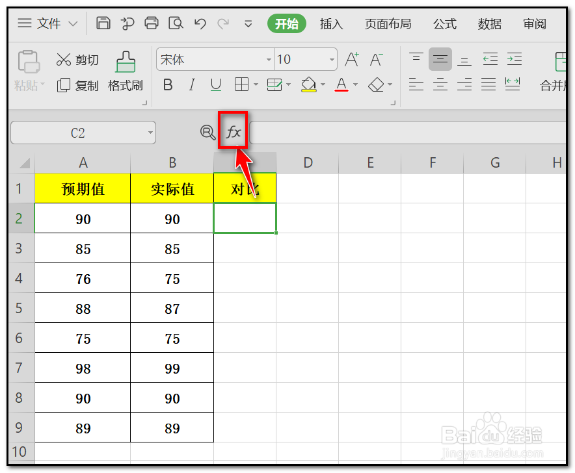Open font size 10 dropdown

(x=332, y=59)
